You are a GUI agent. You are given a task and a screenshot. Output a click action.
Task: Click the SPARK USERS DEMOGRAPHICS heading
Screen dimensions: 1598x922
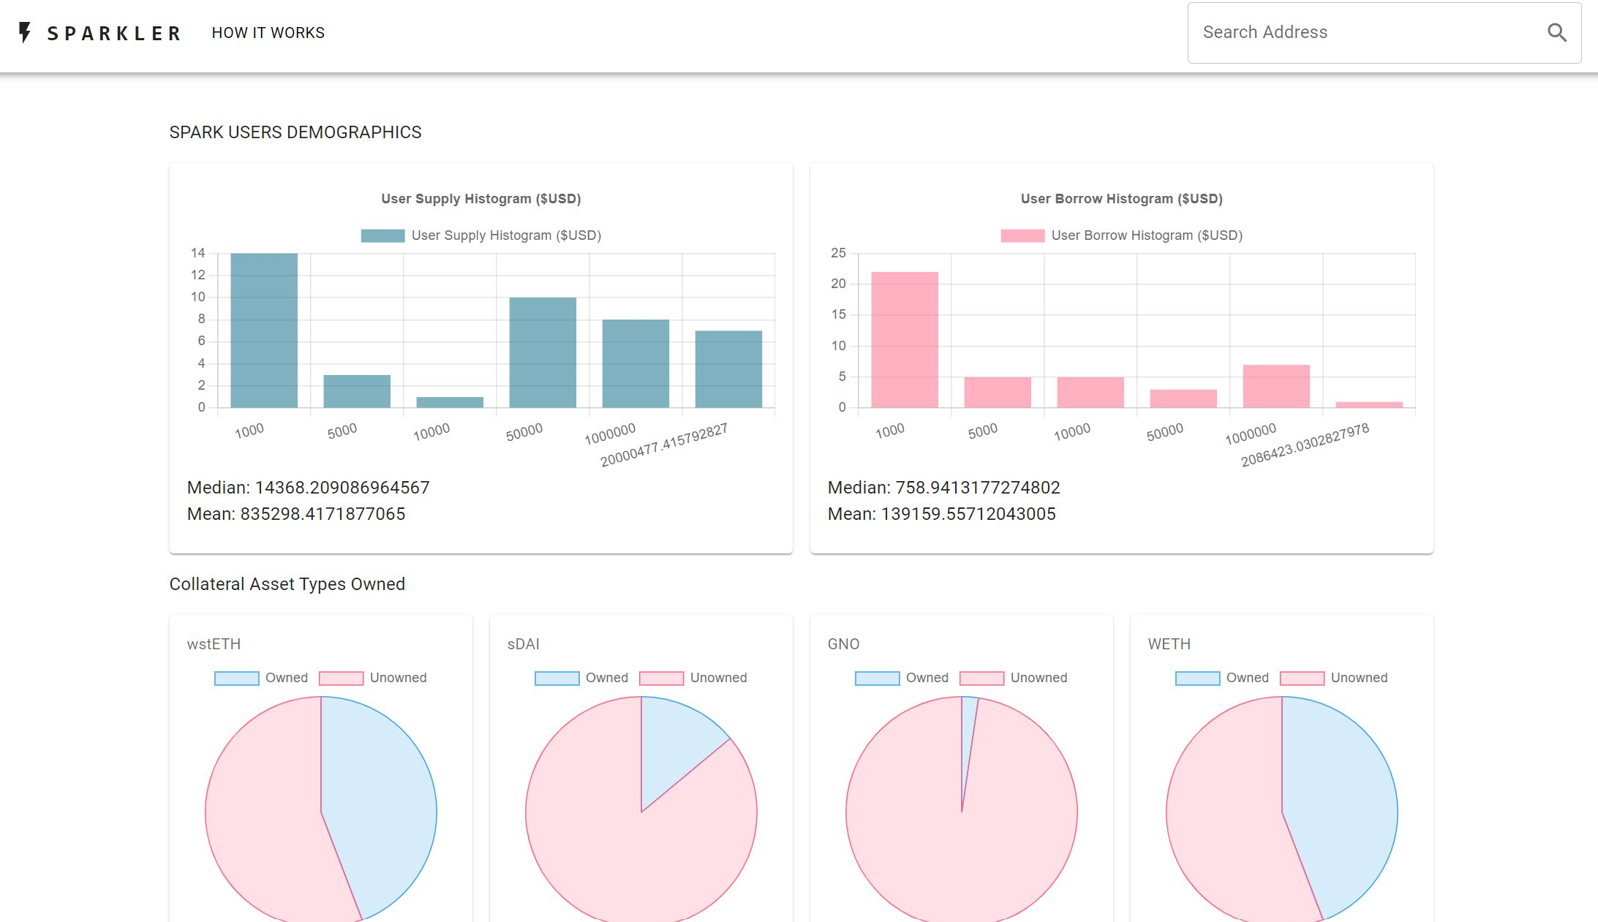pos(295,132)
